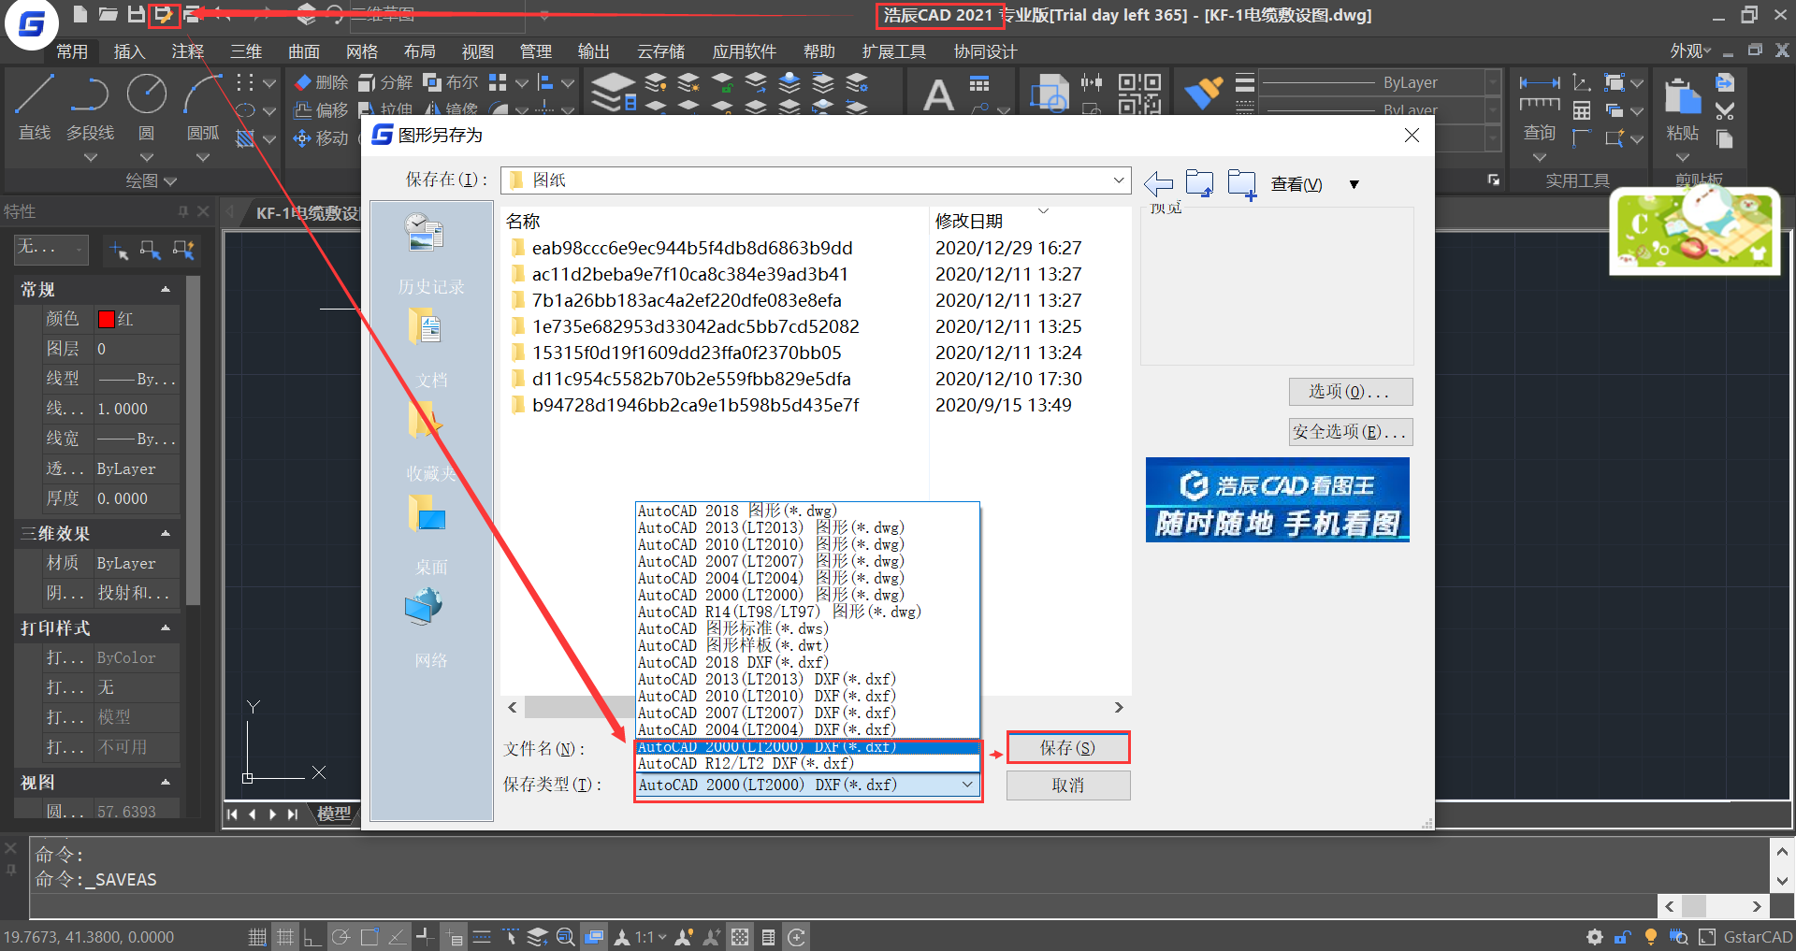
Task: Click the QR code tool icon
Action: (x=1139, y=93)
